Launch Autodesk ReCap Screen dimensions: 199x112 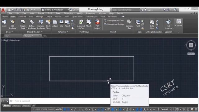tap(81, 25)
